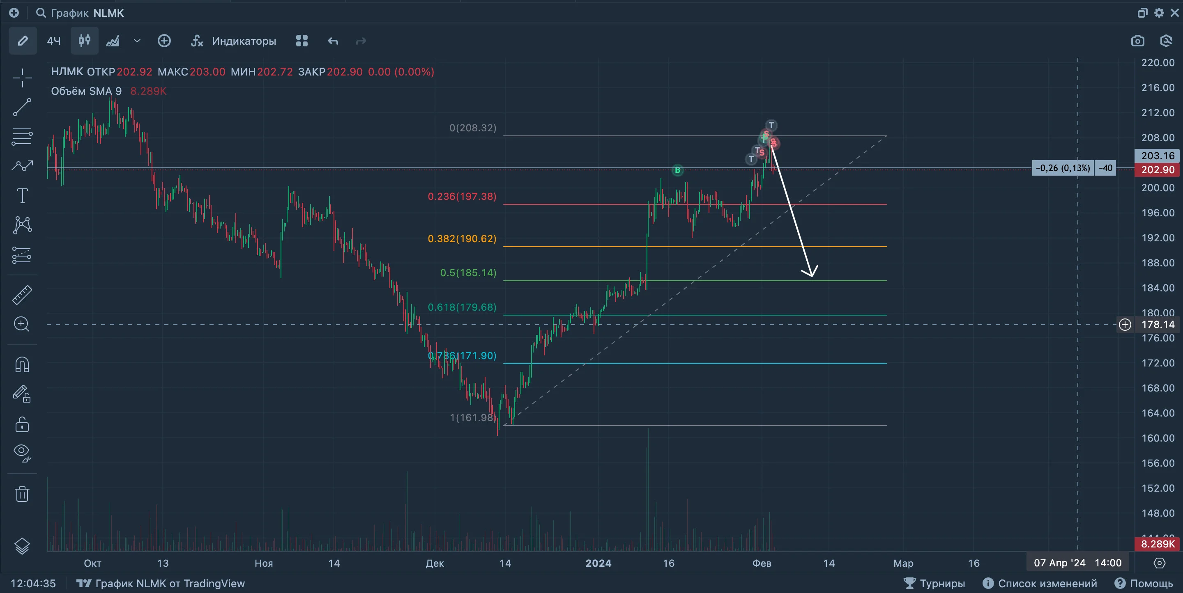Image resolution: width=1183 pixels, height=593 pixels.
Task: Remove drawings with trash icon
Action: click(x=22, y=494)
